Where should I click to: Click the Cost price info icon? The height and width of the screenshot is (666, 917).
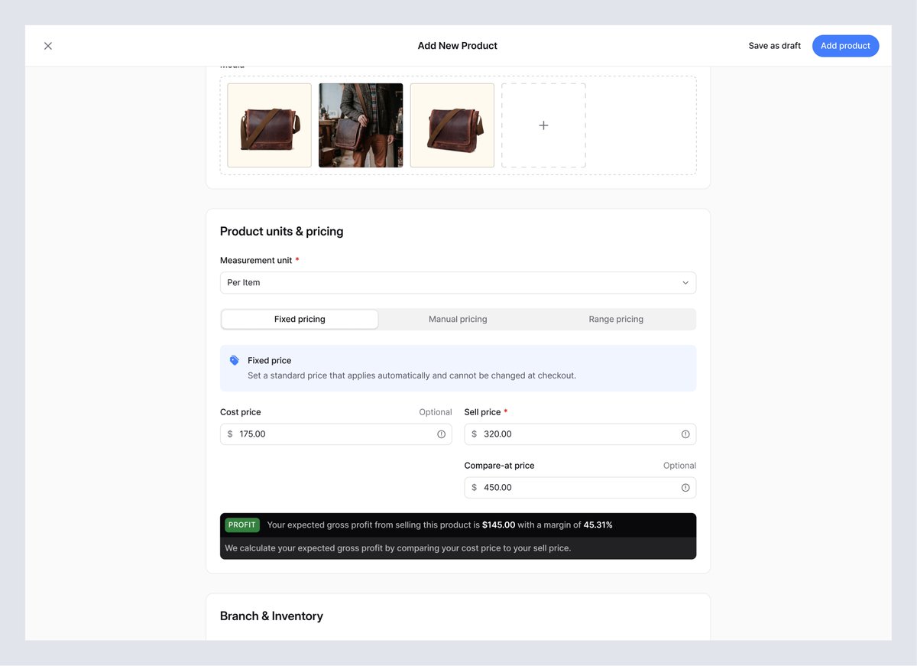[x=441, y=434]
